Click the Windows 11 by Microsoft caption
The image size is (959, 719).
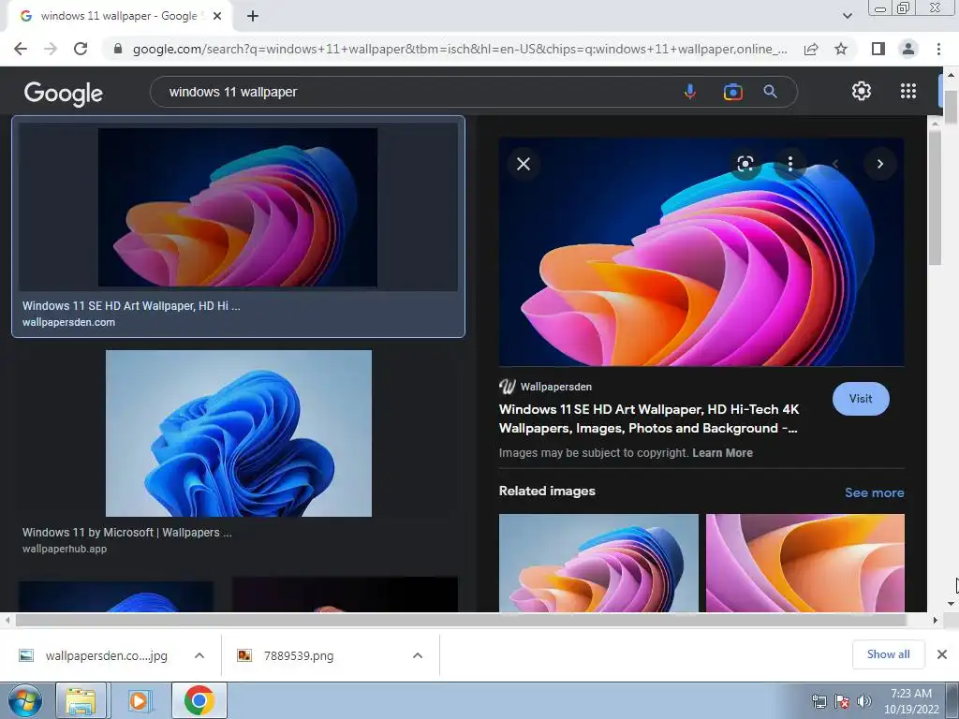coord(127,533)
